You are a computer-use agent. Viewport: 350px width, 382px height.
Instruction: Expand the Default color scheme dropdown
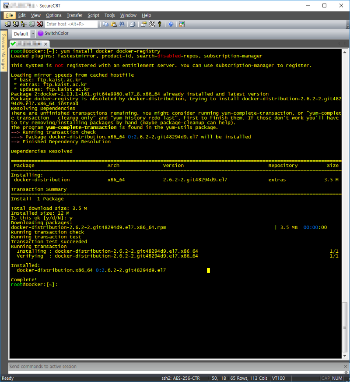[x=33, y=34]
